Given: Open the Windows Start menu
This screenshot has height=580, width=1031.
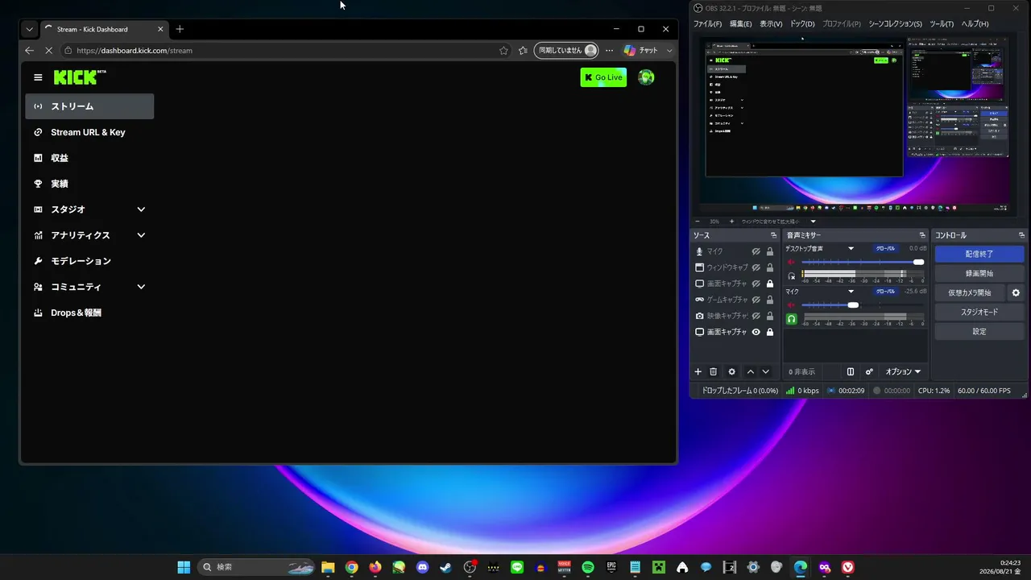Looking at the screenshot, I should point(184,567).
